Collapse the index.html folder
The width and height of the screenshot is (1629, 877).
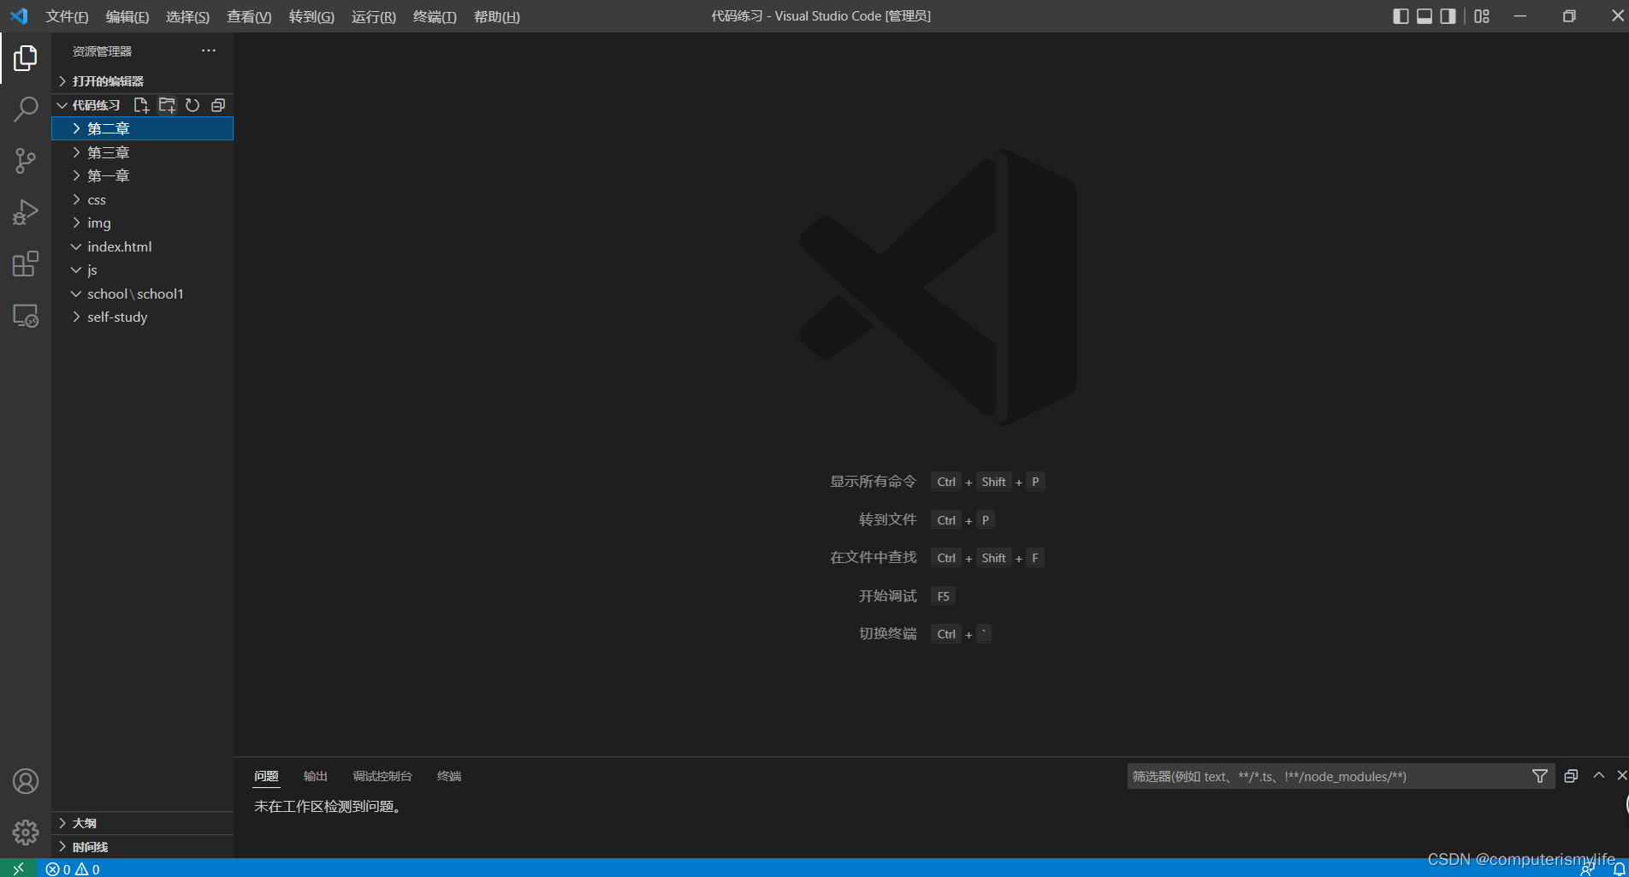(142, 246)
